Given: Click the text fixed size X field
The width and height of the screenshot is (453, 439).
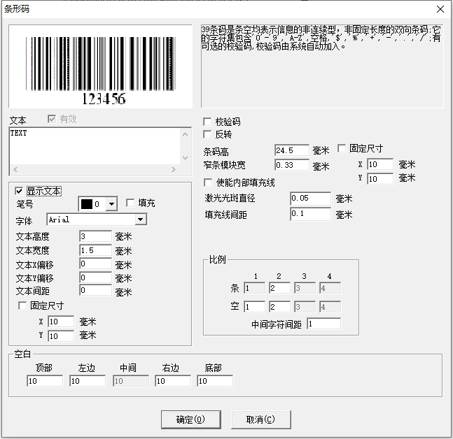Looking at the screenshot, I should click(61, 322).
